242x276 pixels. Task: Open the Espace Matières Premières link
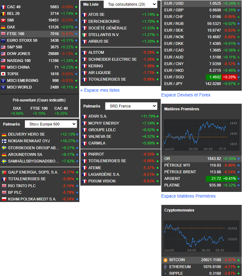click(x=188, y=196)
